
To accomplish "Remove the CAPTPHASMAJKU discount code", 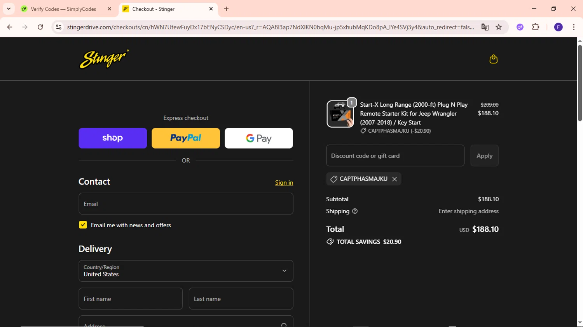I will [x=394, y=179].
